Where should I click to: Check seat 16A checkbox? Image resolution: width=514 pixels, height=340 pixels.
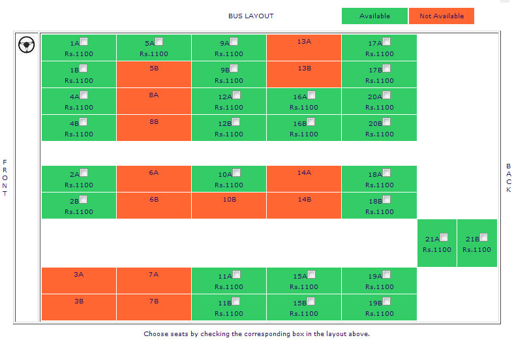[311, 95]
